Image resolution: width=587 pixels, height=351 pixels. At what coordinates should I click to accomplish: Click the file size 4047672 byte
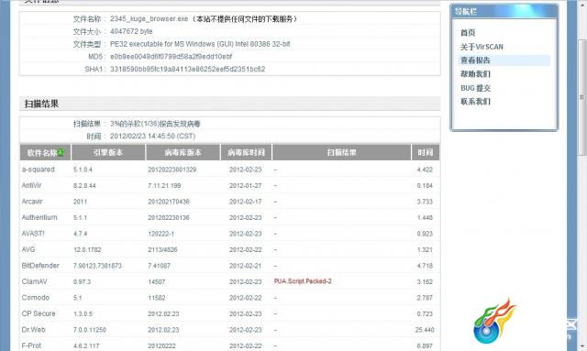point(131,31)
